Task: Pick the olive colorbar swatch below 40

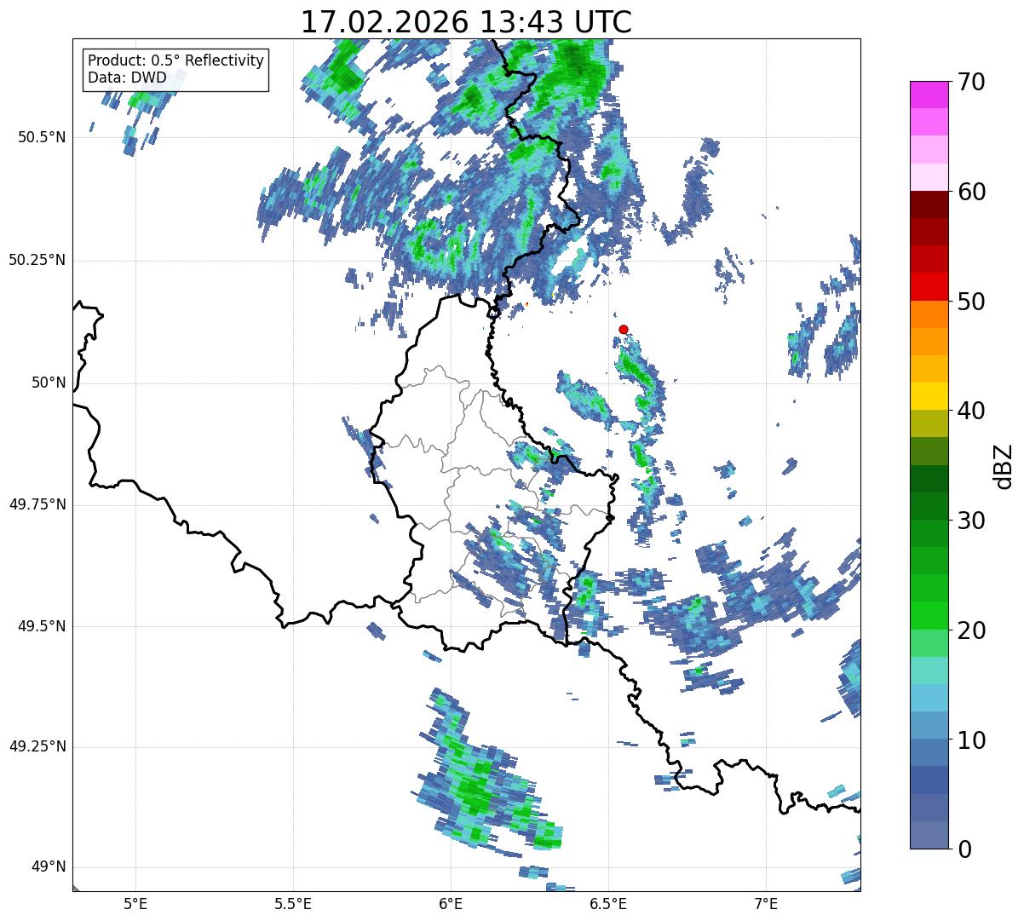Action: tap(929, 424)
